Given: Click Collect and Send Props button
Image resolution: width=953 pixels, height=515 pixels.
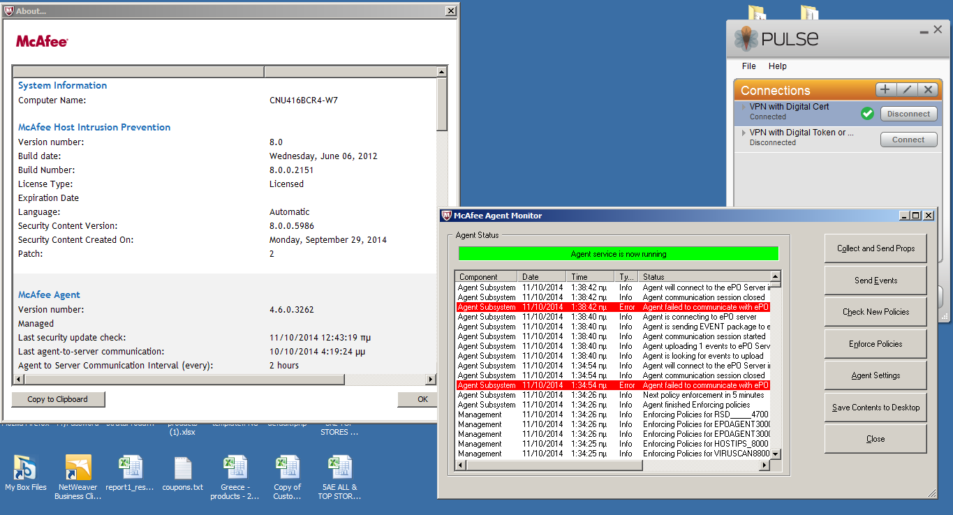Looking at the screenshot, I should coord(876,248).
